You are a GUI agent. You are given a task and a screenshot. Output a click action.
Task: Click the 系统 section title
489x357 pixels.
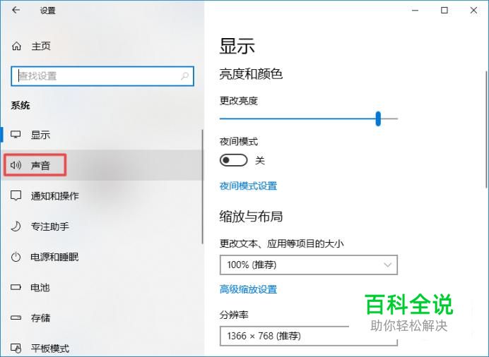(x=20, y=105)
